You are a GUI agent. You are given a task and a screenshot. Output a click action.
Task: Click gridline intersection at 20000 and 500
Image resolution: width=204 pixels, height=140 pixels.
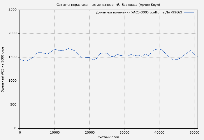tap(89, 105)
